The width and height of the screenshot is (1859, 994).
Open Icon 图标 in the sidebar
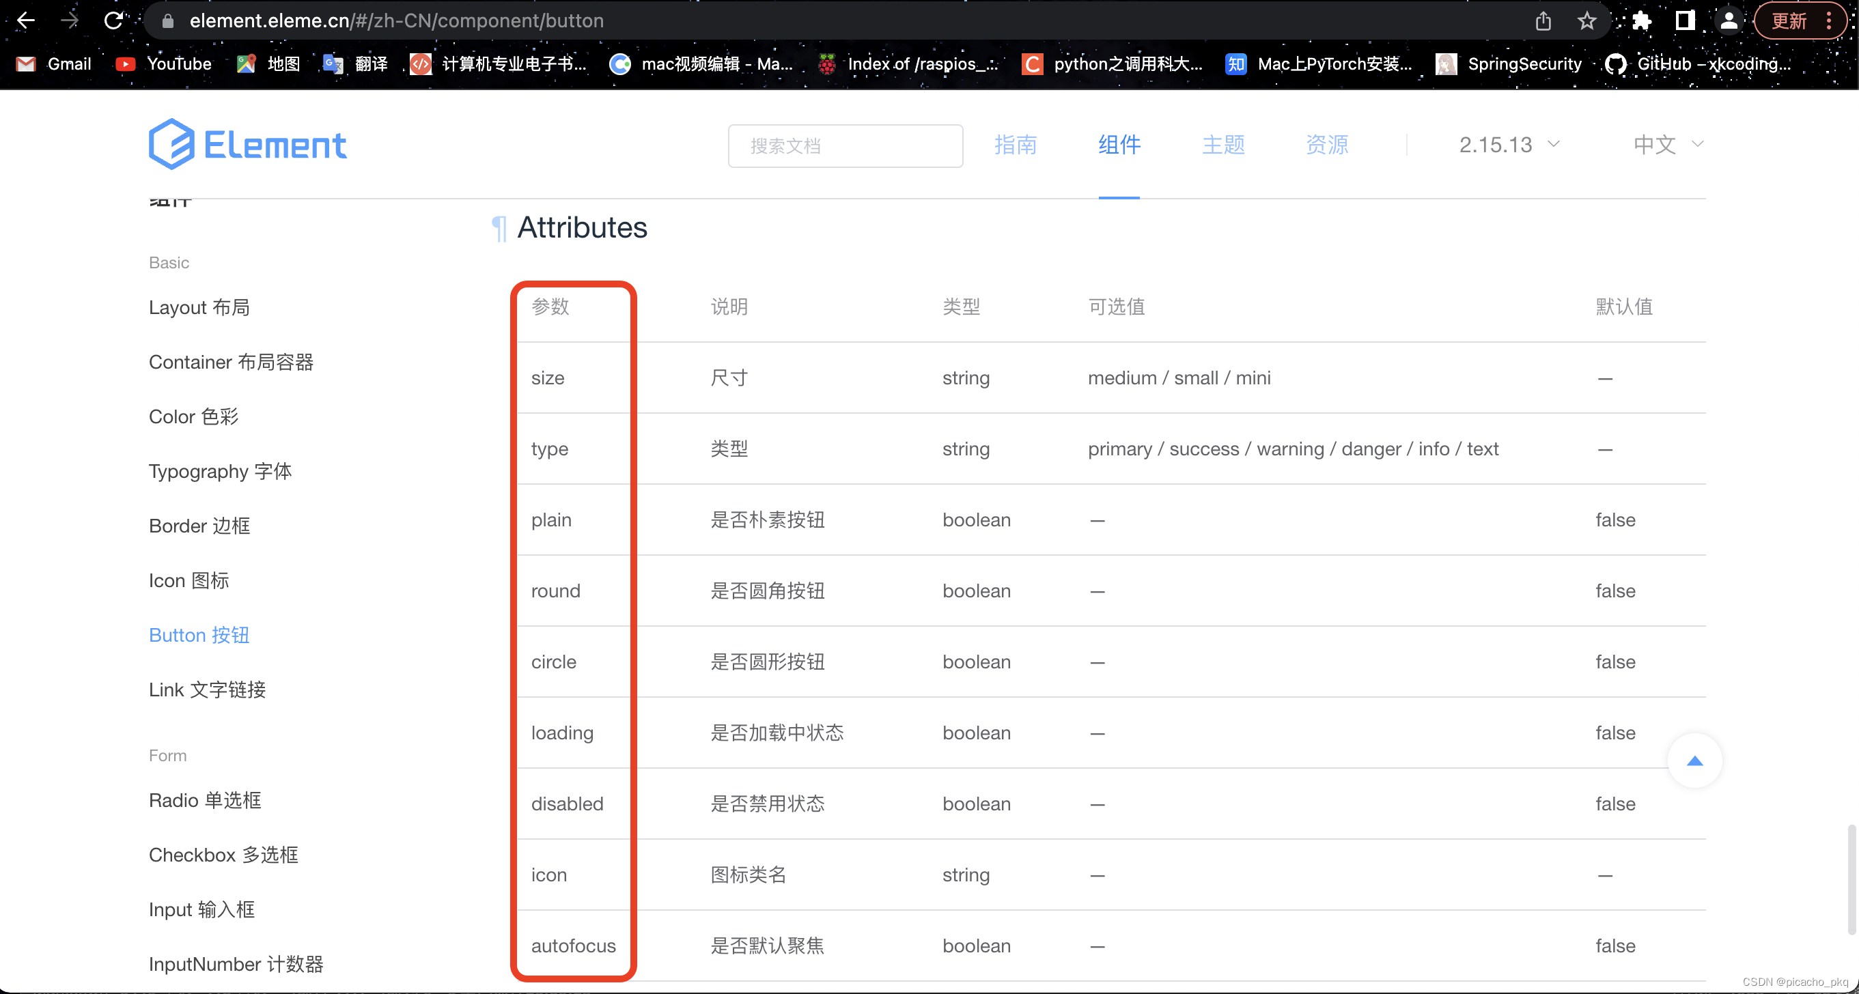[189, 581]
